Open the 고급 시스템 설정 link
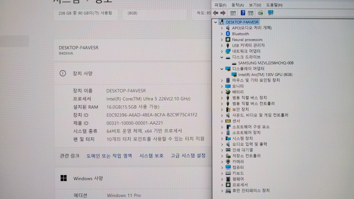 (188, 156)
